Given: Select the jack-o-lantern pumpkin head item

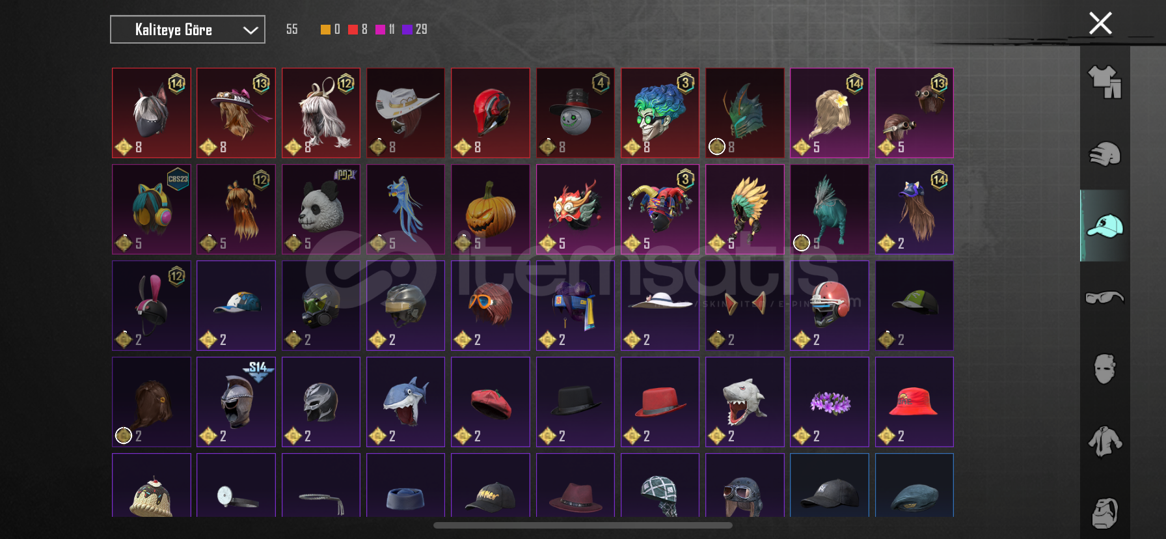Looking at the screenshot, I should coord(490,209).
